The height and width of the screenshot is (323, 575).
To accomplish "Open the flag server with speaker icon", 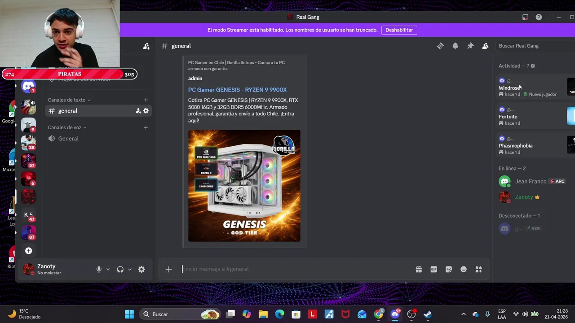I will (28, 107).
